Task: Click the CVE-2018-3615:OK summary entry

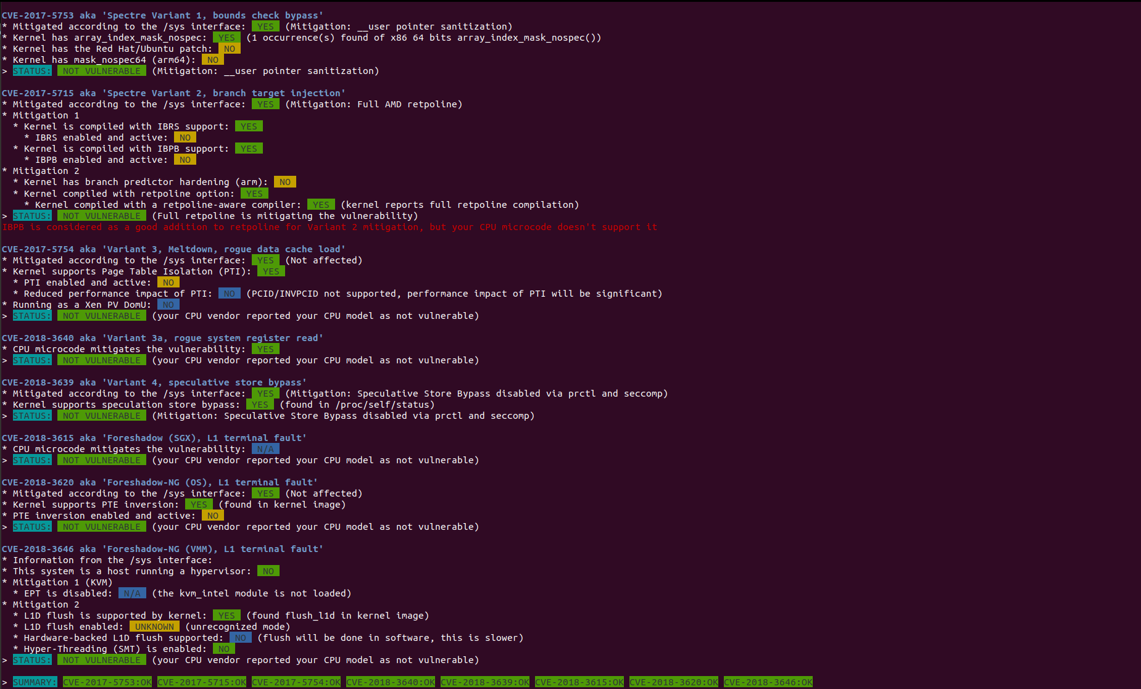Action: coord(579,682)
